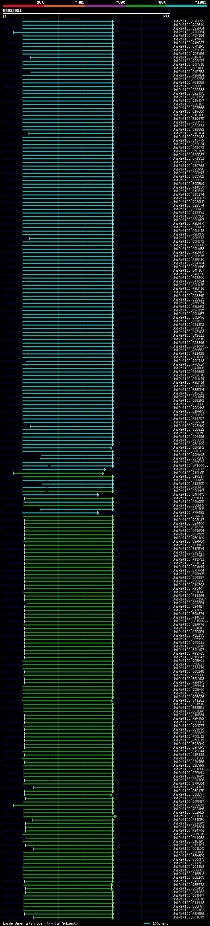Select hit label UniRef100_Q7M1R5
The height and width of the screenshot is (926, 210).
click(x=188, y=46)
